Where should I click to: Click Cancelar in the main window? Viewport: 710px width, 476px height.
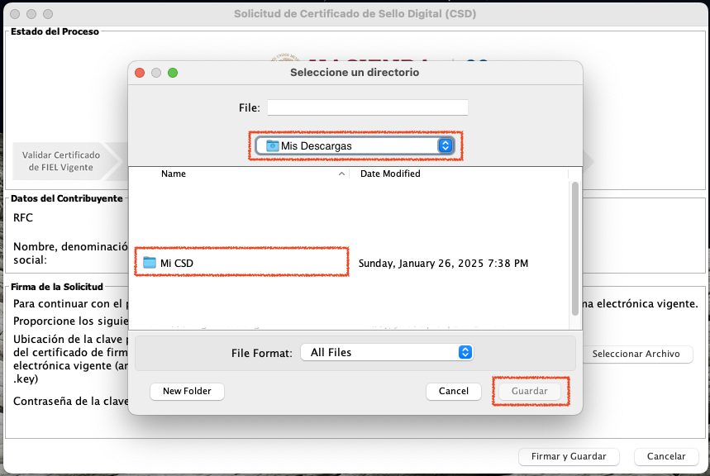click(x=666, y=456)
